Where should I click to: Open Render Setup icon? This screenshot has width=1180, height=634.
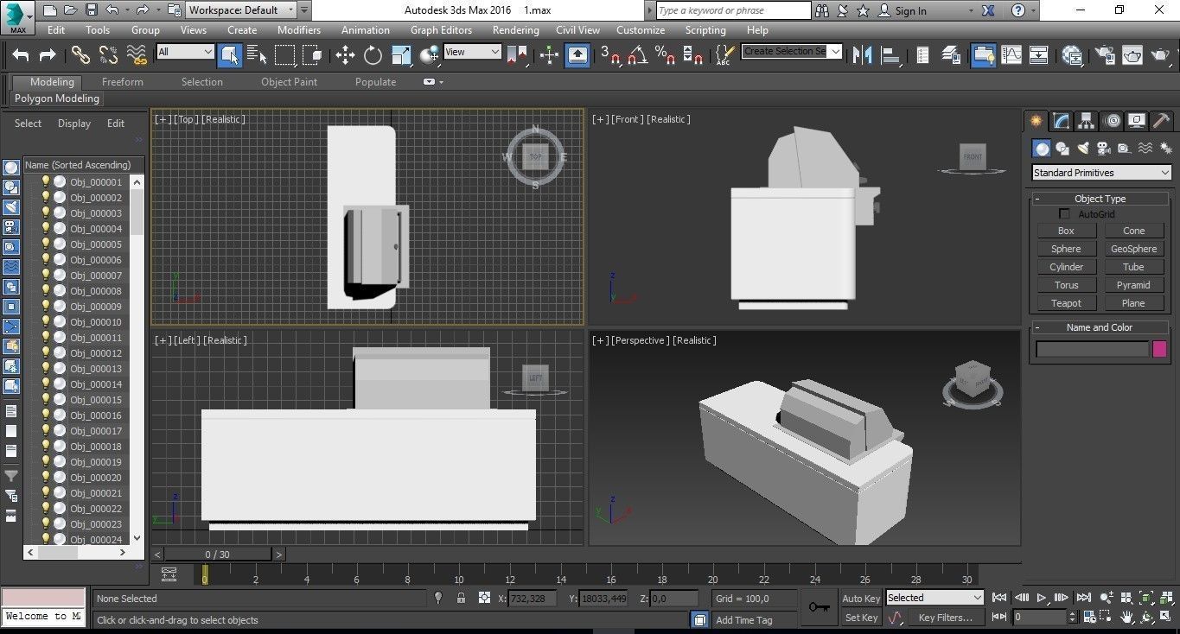click(1104, 55)
